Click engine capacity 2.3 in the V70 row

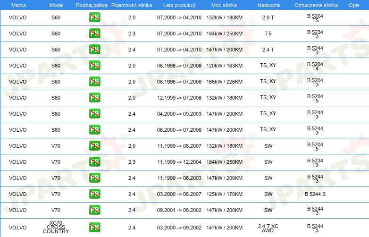point(132,162)
